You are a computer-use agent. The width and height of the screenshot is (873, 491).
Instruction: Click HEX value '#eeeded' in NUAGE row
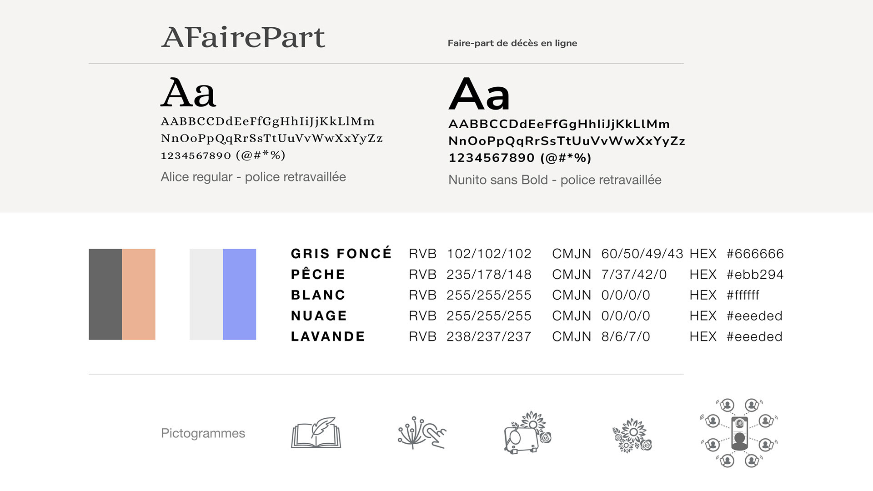point(755,316)
